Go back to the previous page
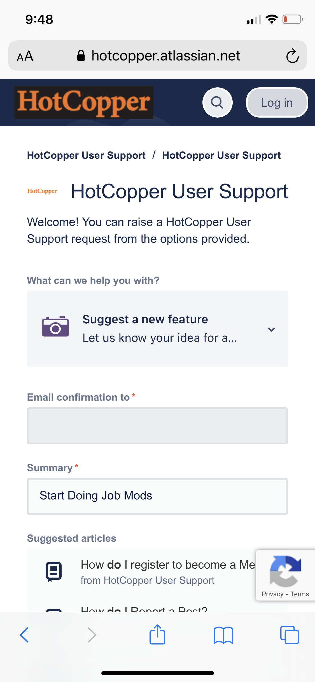Viewport: 315px width, 682px height. (25, 635)
